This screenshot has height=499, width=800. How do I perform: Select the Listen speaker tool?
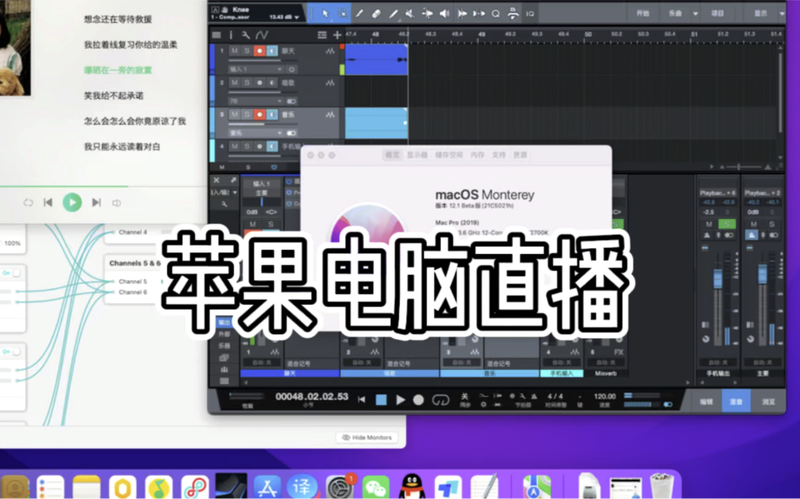pos(444,14)
